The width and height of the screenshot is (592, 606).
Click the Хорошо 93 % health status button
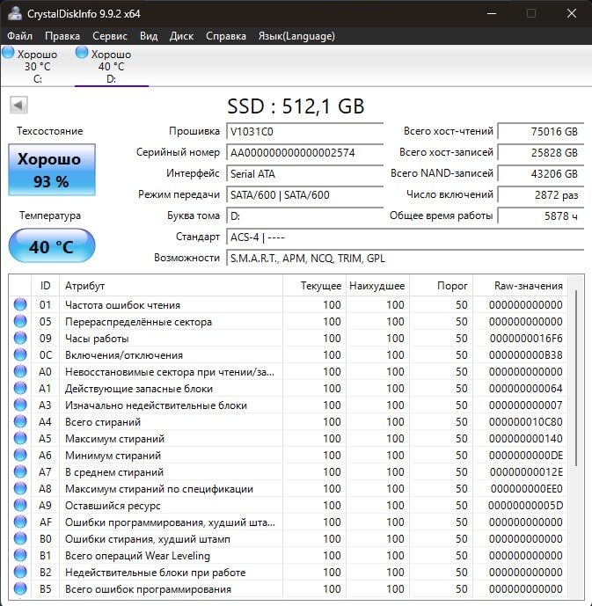tap(52, 170)
